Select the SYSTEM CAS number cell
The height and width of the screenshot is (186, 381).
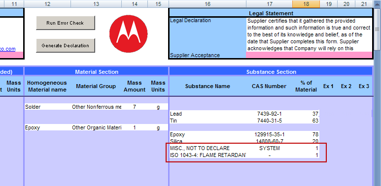pyautogui.click(x=269, y=148)
